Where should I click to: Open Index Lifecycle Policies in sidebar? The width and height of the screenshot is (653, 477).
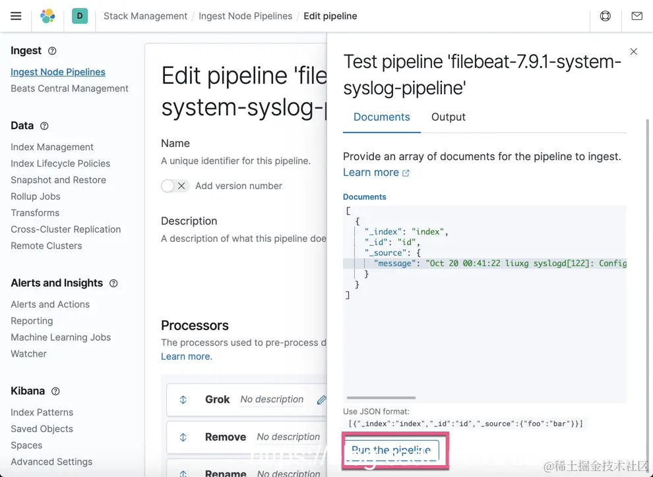click(x=60, y=163)
